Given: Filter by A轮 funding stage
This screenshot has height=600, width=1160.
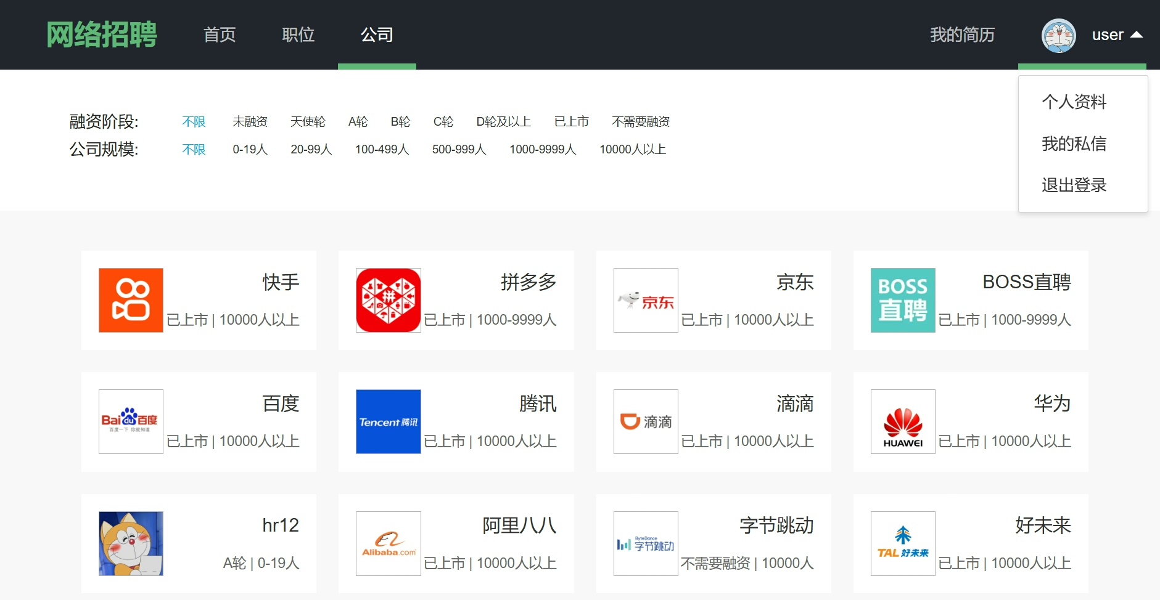Looking at the screenshot, I should click(x=358, y=122).
